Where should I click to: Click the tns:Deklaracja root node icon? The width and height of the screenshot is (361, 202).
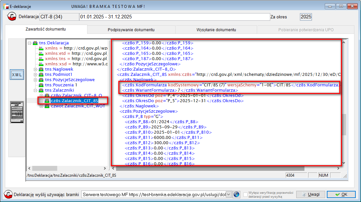(35, 43)
